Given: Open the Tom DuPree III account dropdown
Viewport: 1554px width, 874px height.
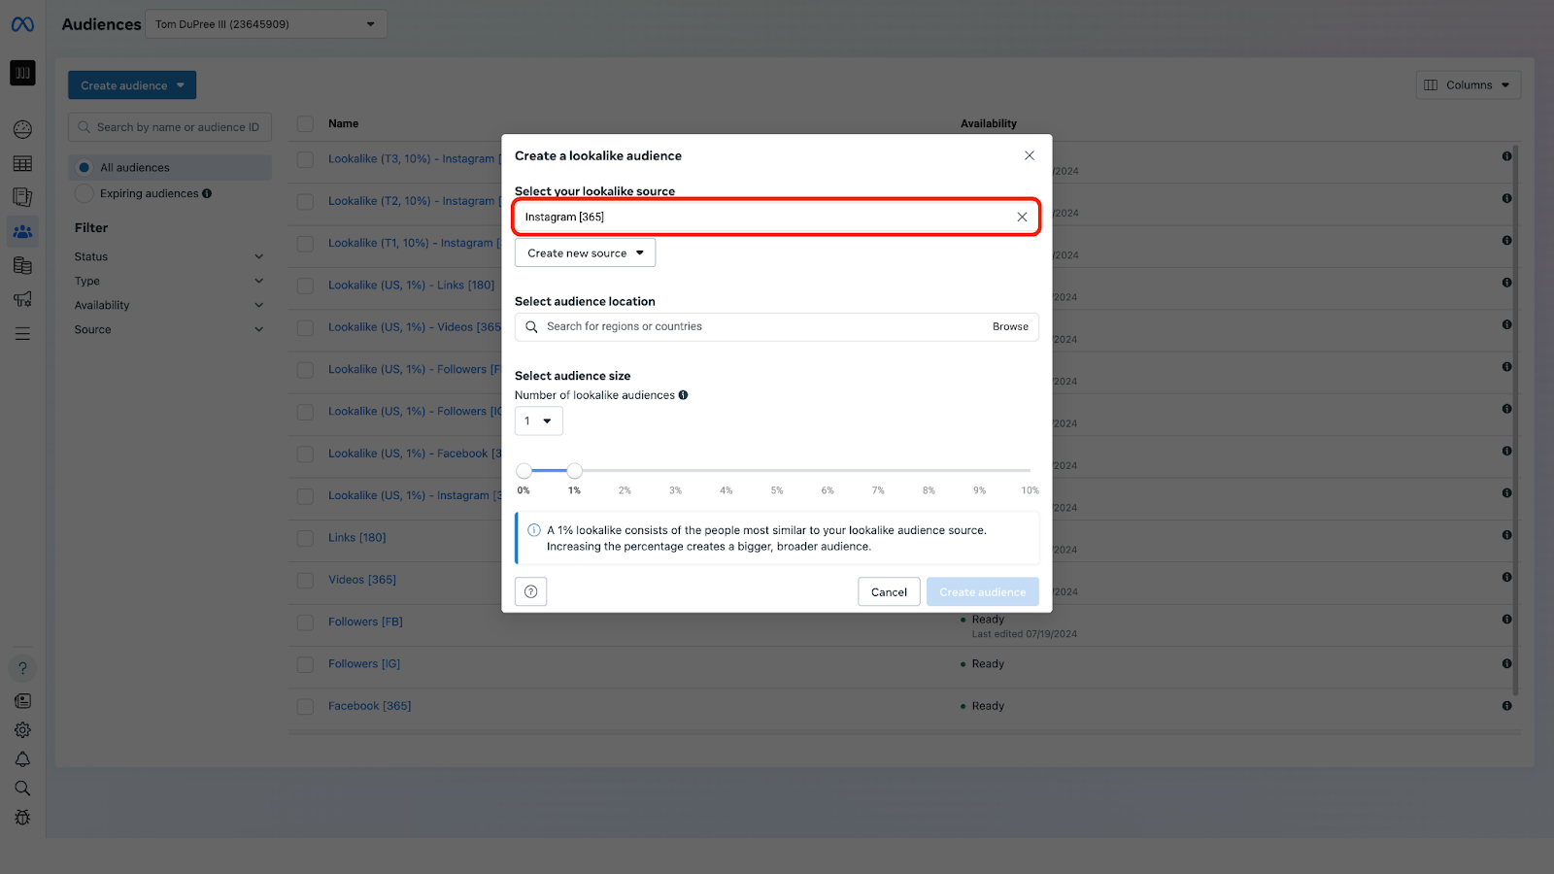Looking at the screenshot, I should tap(265, 24).
